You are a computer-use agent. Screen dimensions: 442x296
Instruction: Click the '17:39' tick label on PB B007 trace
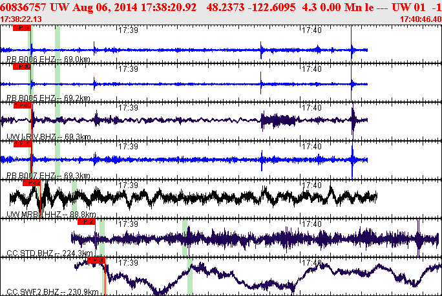point(128,147)
